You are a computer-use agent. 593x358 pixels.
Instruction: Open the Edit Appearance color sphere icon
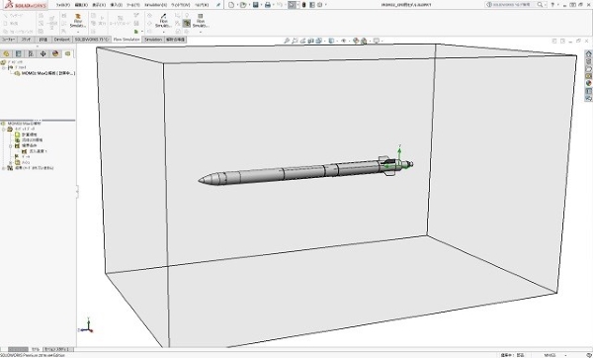(x=356, y=41)
